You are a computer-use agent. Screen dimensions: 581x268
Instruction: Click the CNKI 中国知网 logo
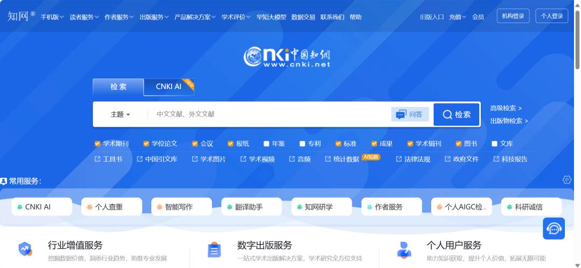286,57
